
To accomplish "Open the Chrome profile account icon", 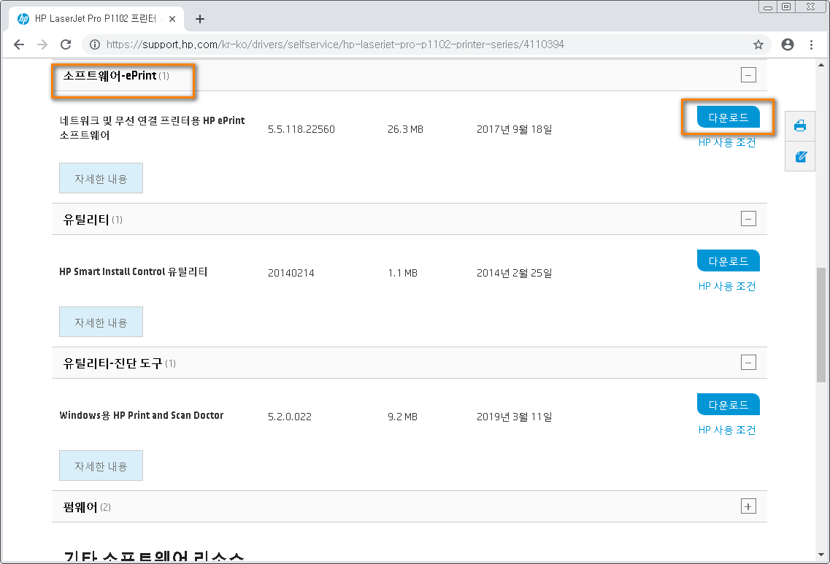I will click(788, 45).
